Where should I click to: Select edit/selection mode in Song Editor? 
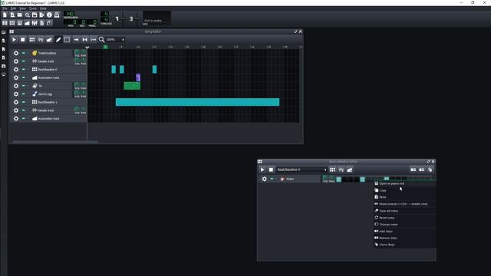(x=67, y=40)
